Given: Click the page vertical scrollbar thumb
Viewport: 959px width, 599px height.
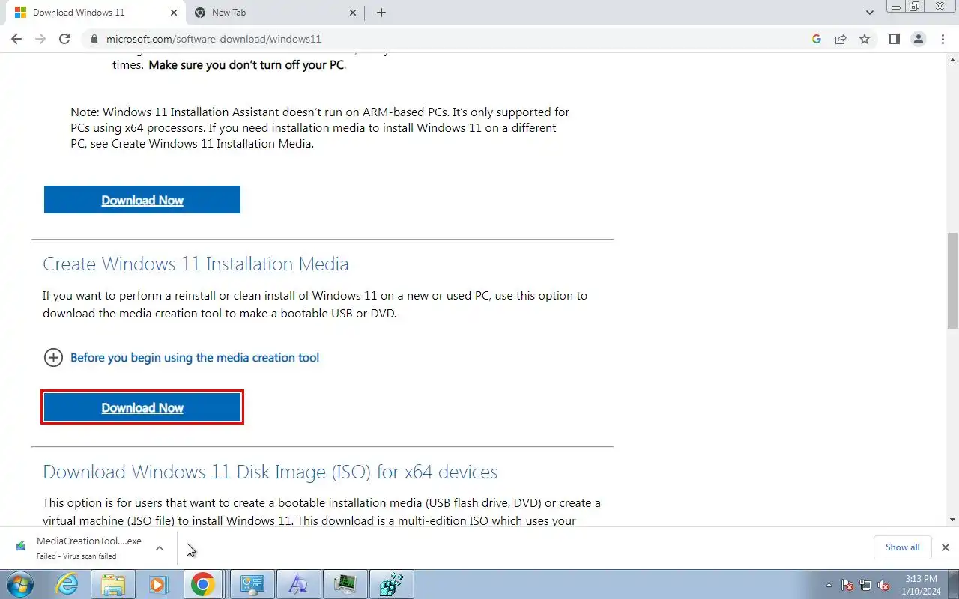Looking at the screenshot, I should click(952, 281).
